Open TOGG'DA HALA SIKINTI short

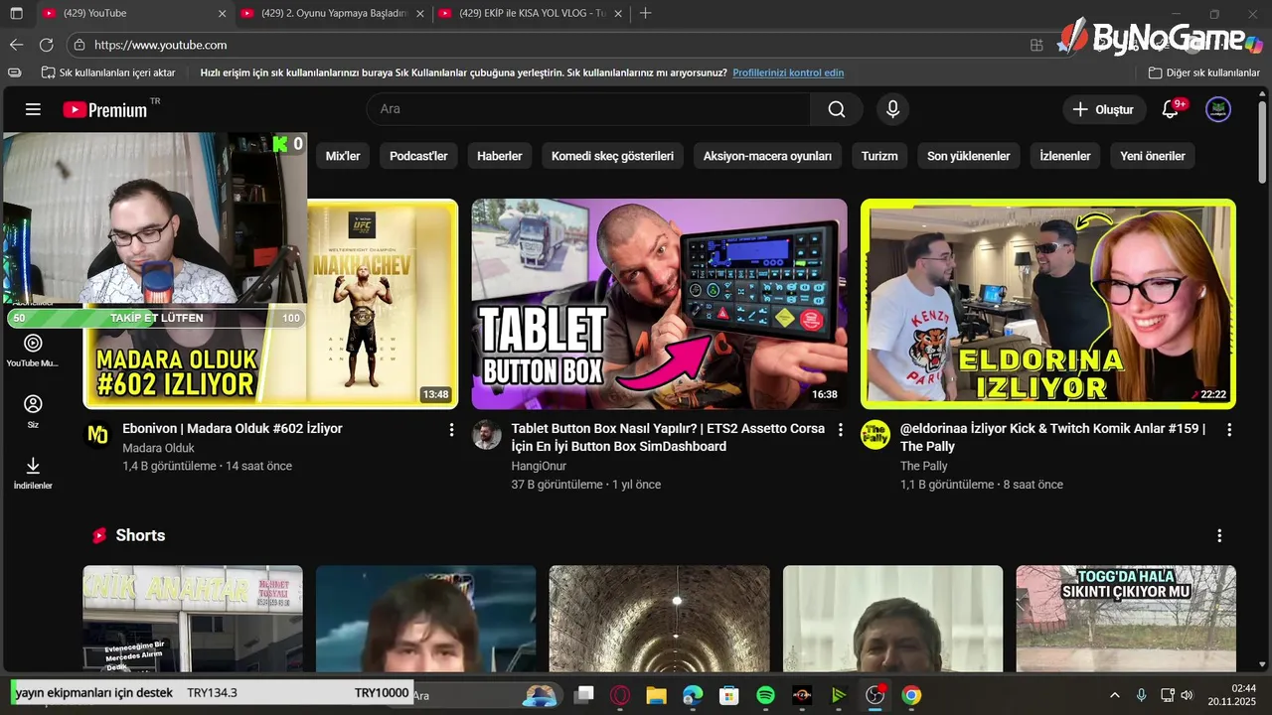pos(1126,619)
